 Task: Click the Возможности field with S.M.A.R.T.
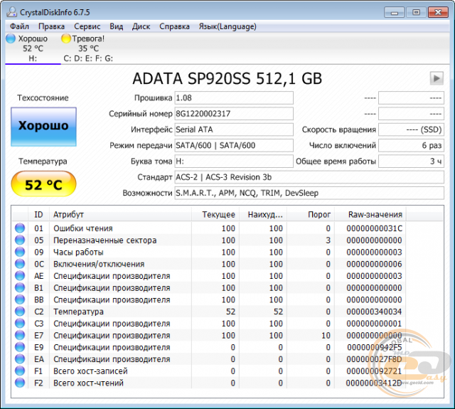coord(309,193)
